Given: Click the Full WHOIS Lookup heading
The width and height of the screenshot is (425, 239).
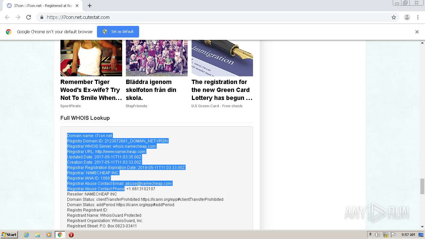Looking at the screenshot, I should coord(85,118).
